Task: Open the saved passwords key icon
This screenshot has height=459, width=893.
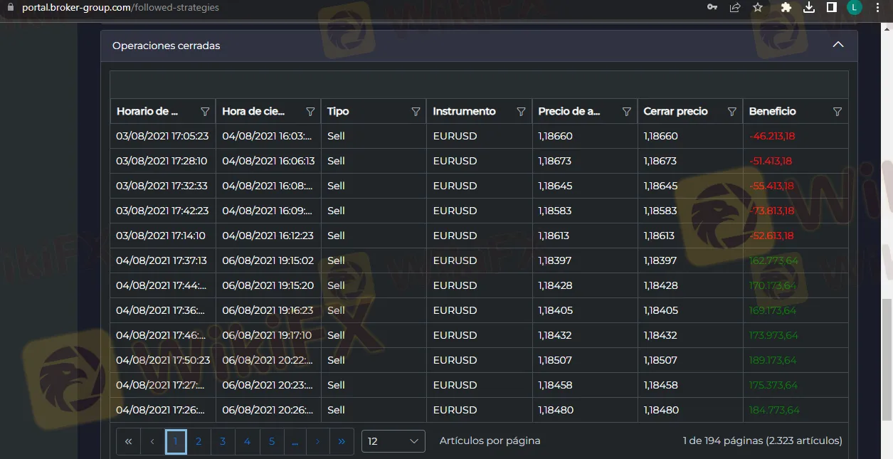Action: click(712, 8)
